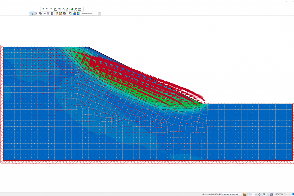Copy the plot to the clipboard
Viewport: 294px width, 196px height.
pyautogui.click(x=40, y=13)
